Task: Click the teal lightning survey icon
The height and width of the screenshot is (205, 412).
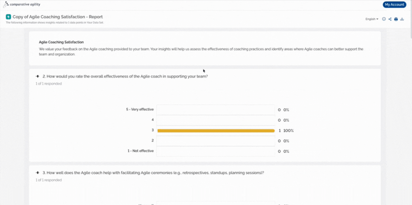Action: click(8, 16)
